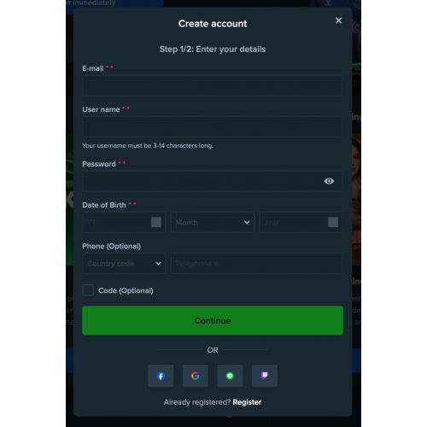Screen dimensions: 427x427
Task: Click the Continue button
Action: (x=213, y=320)
